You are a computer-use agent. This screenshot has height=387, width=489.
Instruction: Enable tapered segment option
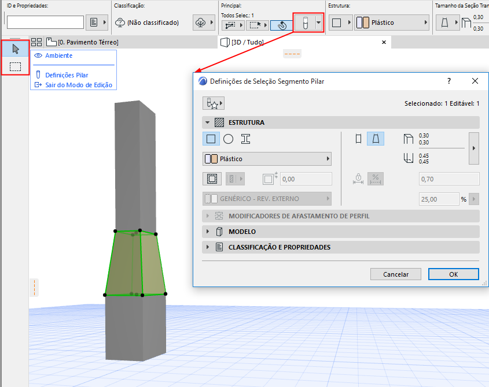[376, 139]
